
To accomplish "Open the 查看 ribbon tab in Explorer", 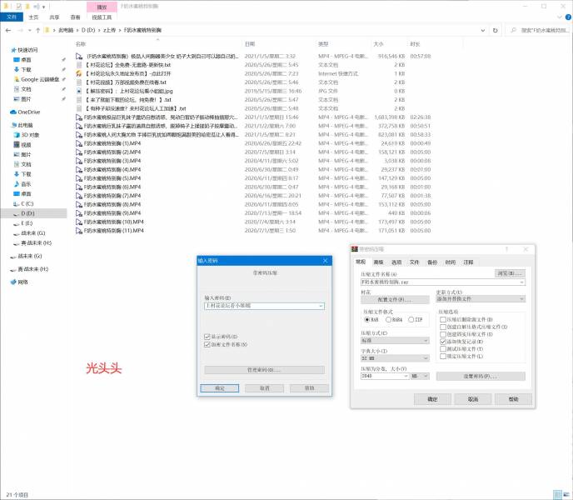I will [76, 16].
